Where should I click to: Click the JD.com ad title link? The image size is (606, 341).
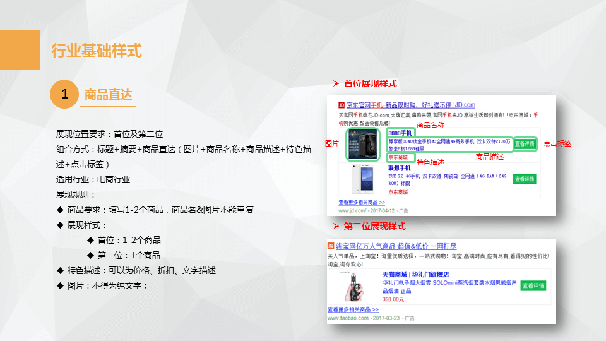pos(410,105)
